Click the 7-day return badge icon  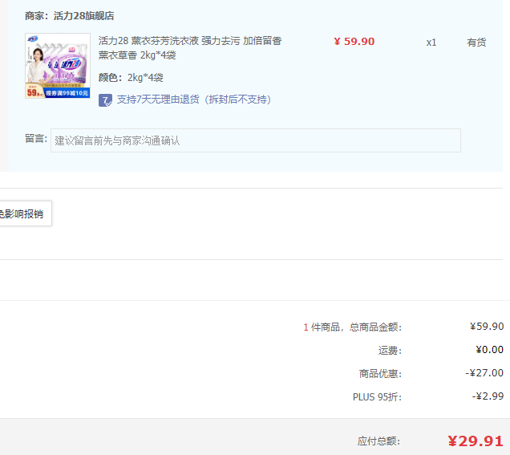(105, 100)
